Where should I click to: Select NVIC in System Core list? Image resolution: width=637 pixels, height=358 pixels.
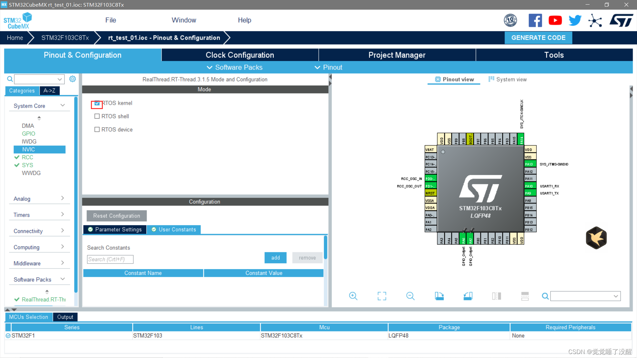tap(39, 149)
